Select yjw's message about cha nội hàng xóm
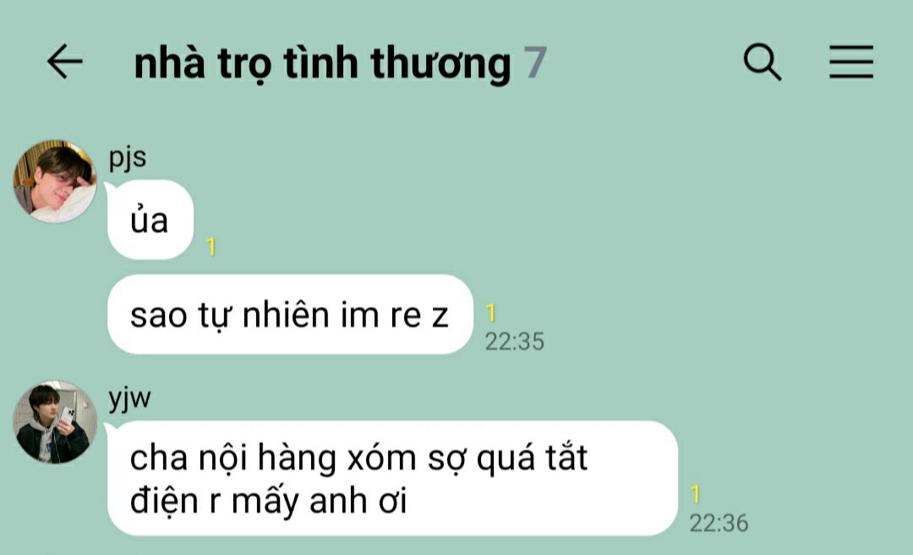Viewport: 913px width, 555px height. point(392,478)
